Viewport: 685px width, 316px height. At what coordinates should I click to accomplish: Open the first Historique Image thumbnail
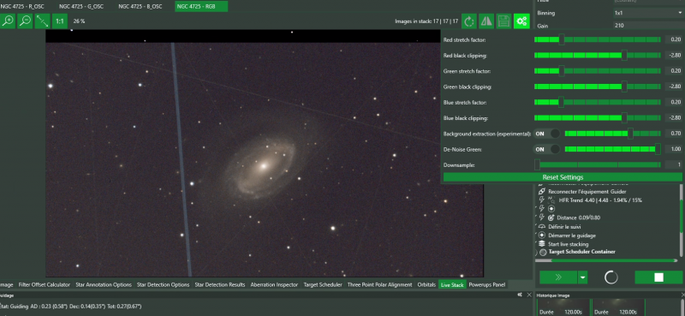tap(563, 307)
